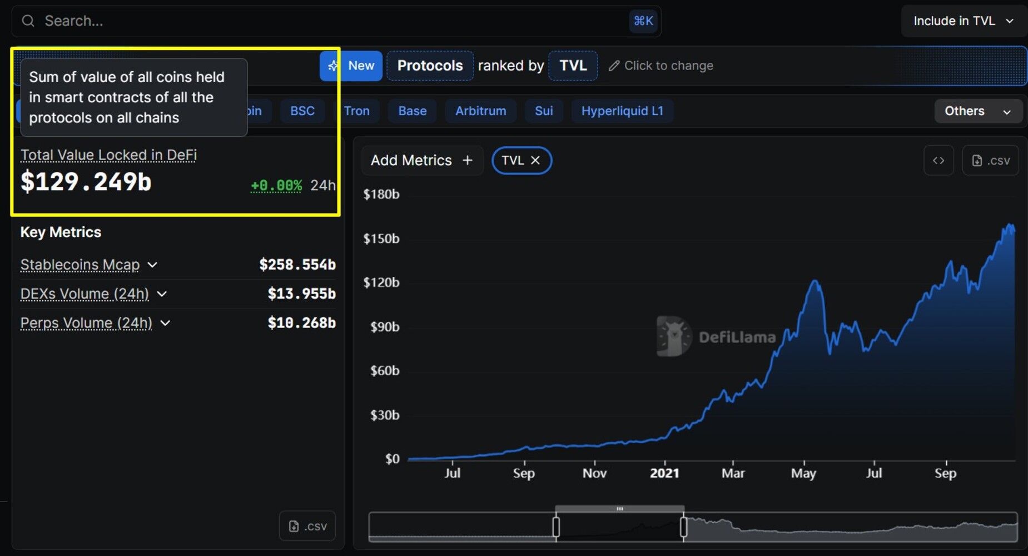The image size is (1028, 556).
Task: Open the Include in TVL dropdown
Action: (964, 21)
